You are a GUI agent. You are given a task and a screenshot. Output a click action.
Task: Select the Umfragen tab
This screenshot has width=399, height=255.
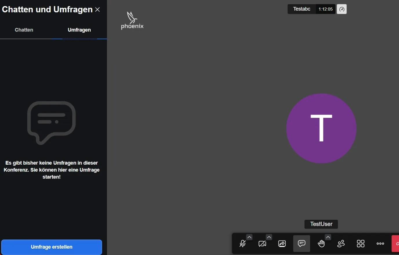pyautogui.click(x=79, y=30)
